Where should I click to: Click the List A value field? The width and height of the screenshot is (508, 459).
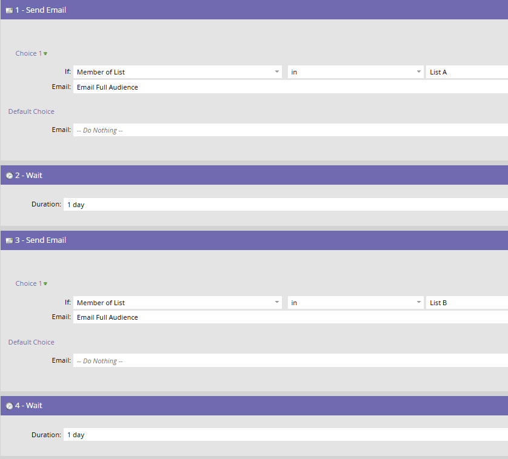click(466, 72)
